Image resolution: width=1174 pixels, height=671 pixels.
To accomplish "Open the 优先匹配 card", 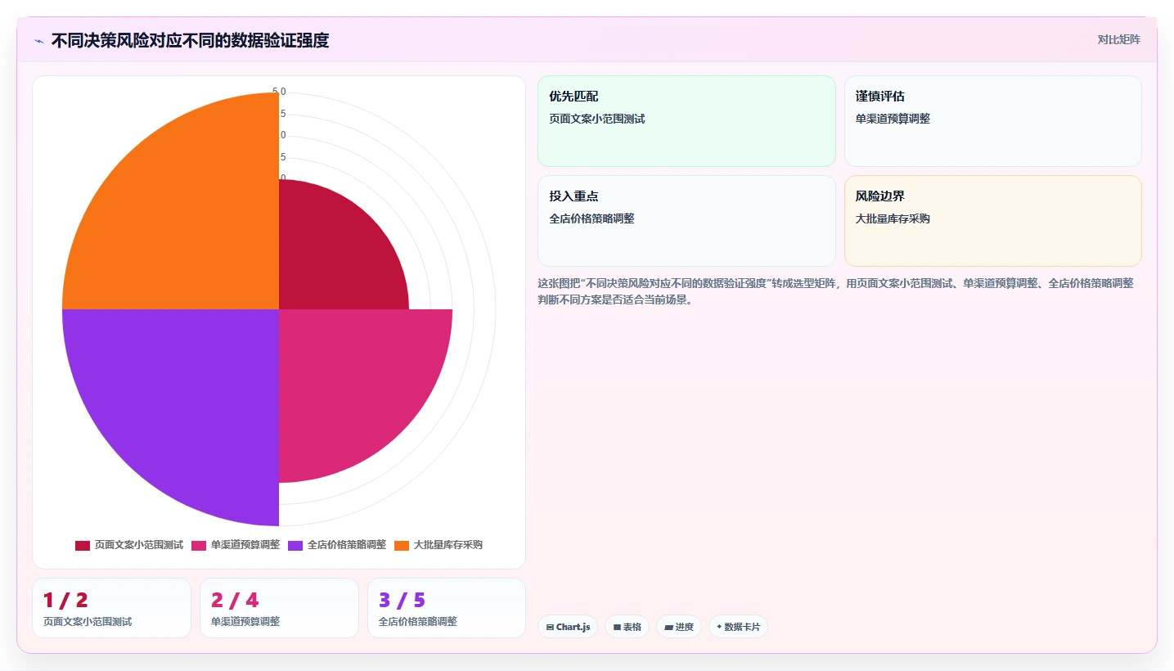I will click(686, 121).
